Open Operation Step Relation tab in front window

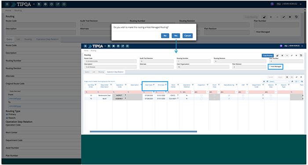click(x=115, y=72)
